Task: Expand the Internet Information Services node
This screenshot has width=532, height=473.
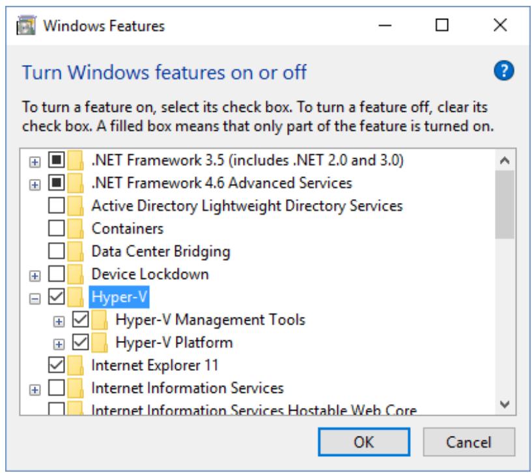Action: click(x=35, y=390)
